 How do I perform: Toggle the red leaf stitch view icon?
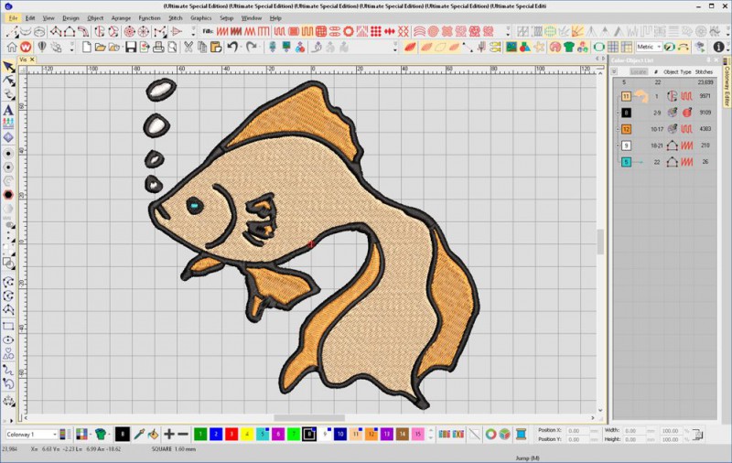(x=410, y=47)
